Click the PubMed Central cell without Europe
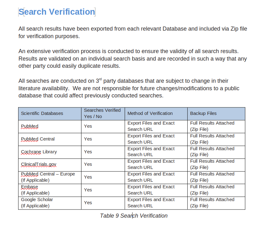This screenshot has height=227, width=260. point(38,139)
